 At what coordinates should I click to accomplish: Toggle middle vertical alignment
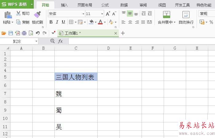click(130, 13)
